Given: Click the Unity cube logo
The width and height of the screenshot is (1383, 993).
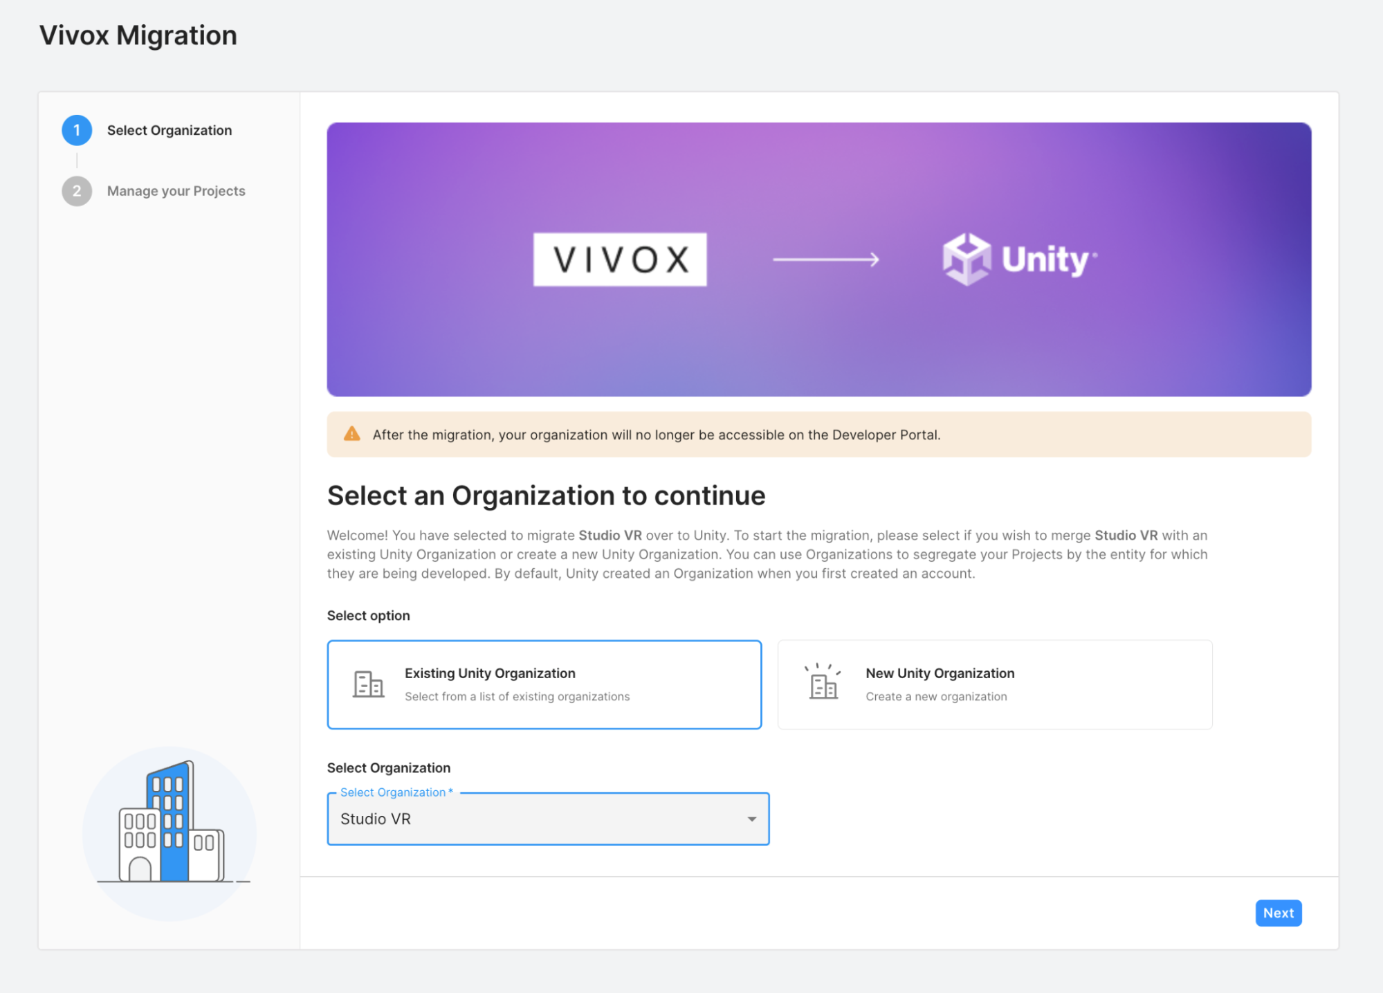Looking at the screenshot, I should pyautogui.click(x=967, y=259).
